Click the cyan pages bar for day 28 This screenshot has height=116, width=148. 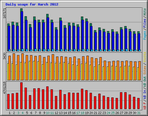(127, 50)
